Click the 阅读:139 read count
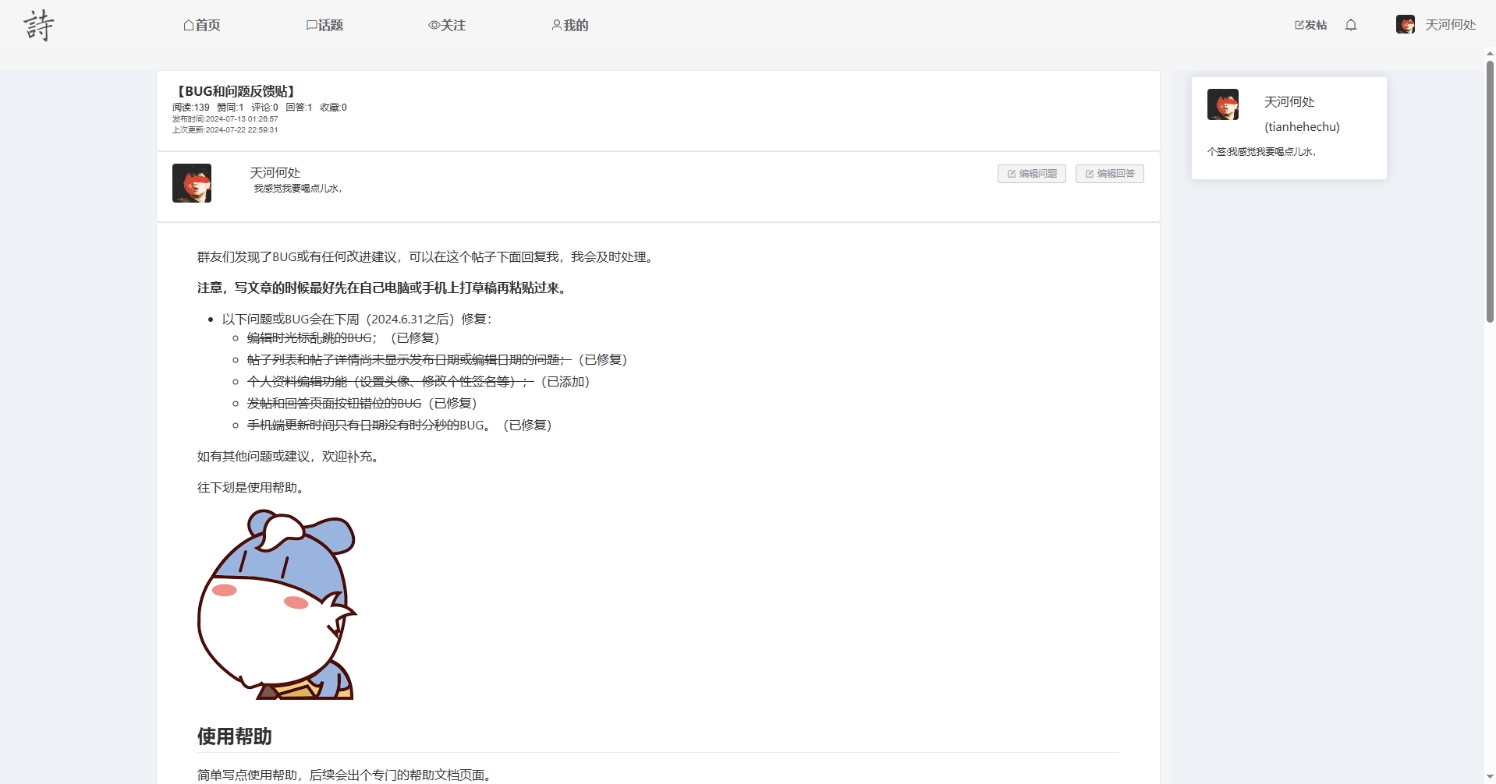This screenshot has width=1496, height=784. pos(191,108)
